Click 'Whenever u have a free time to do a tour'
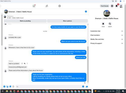 (21, 48)
